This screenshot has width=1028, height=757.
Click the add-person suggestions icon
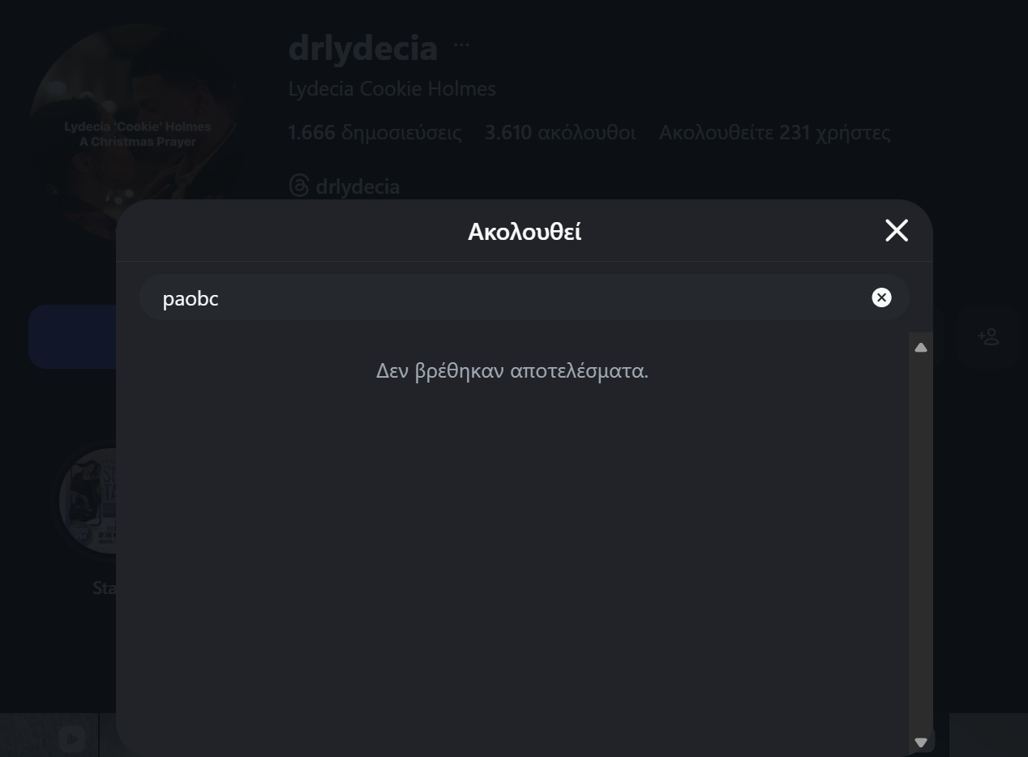click(988, 336)
